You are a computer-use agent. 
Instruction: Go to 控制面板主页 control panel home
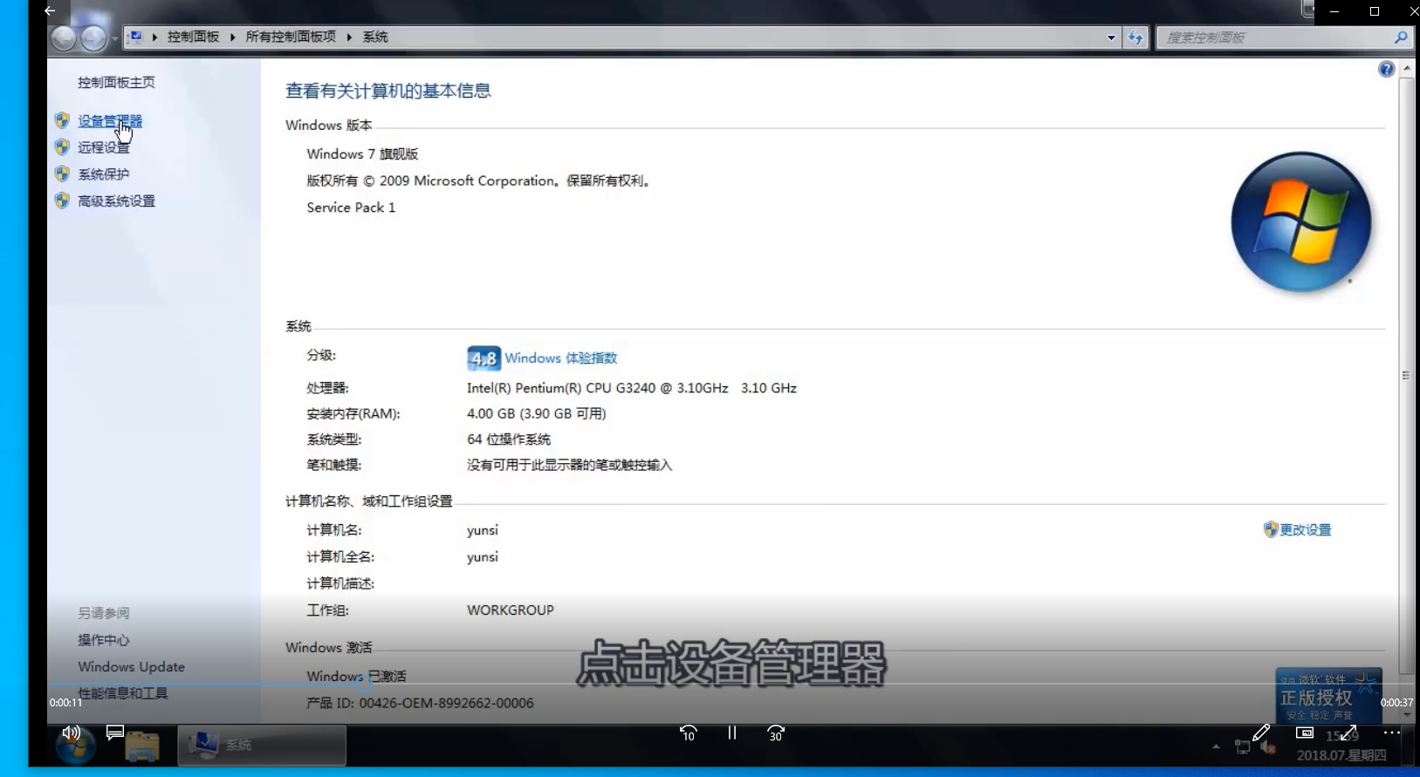(116, 82)
